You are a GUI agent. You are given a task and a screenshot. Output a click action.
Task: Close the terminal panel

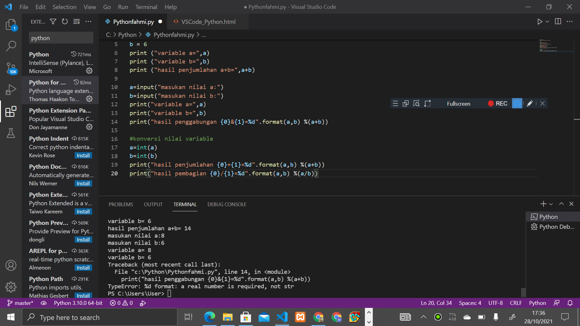pyautogui.click(x=571, y=204)
